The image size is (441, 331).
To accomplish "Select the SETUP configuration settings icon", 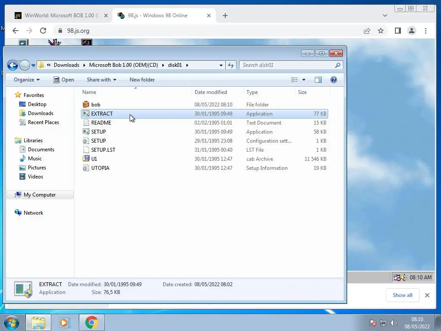I will tap(86, 141).
